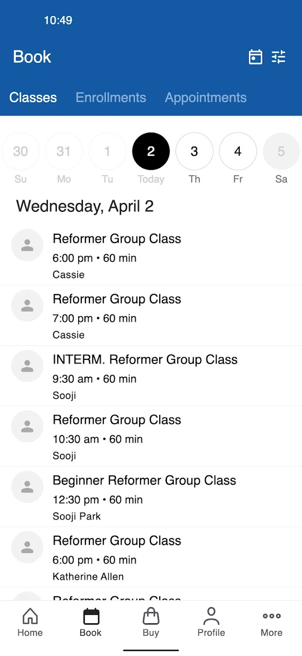This screenshot has height=656, width=302.
Task: Open the calendar date picker icon
Action: (x=256, y=57)
